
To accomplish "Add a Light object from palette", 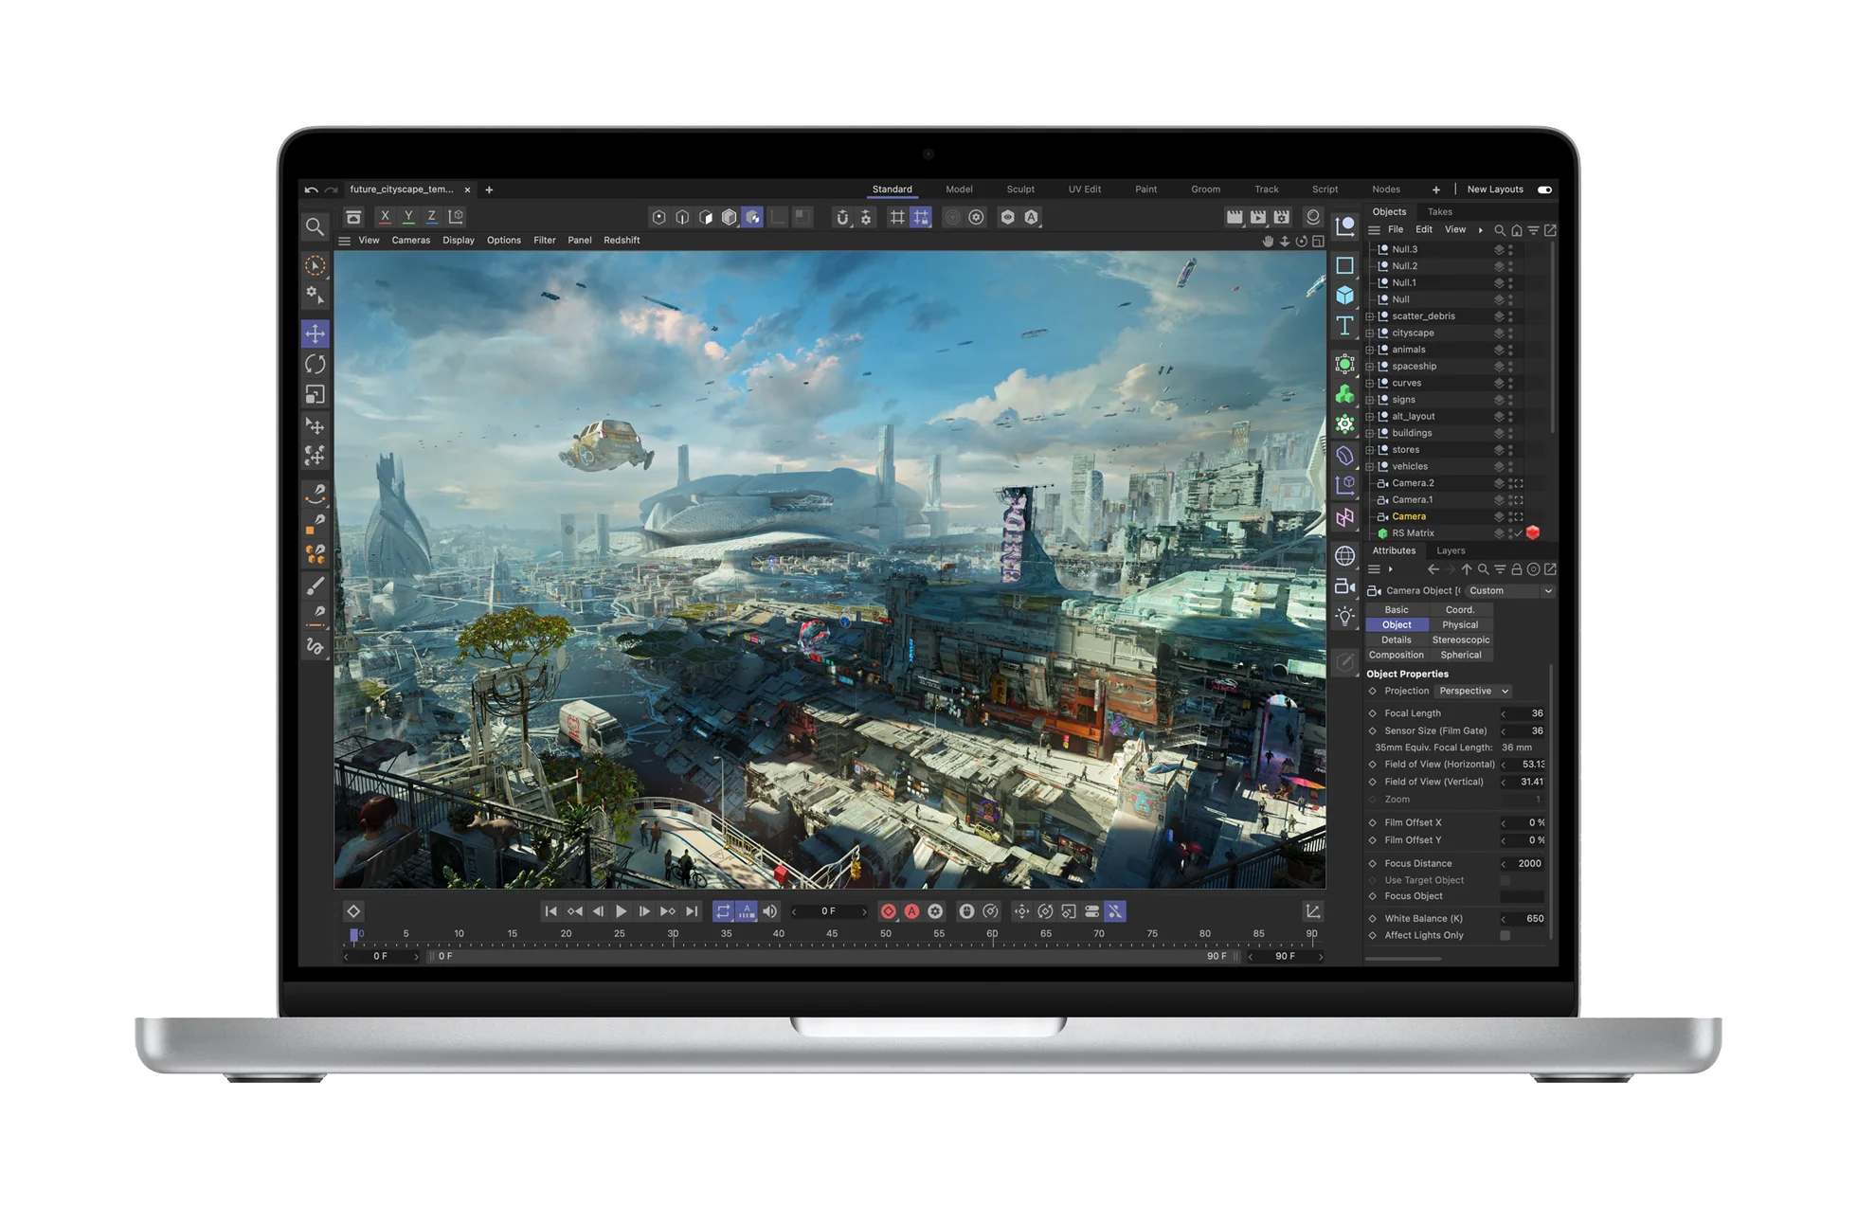I will tap(1344, 617).
